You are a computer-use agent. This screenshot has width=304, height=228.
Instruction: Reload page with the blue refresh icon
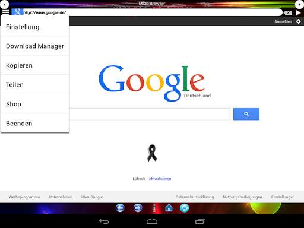pos(185,208)
